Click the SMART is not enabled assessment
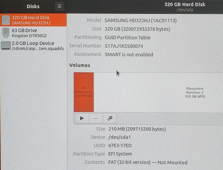Image resolution: width=223 pixels, height=170 pixels. tap(129, 54)
